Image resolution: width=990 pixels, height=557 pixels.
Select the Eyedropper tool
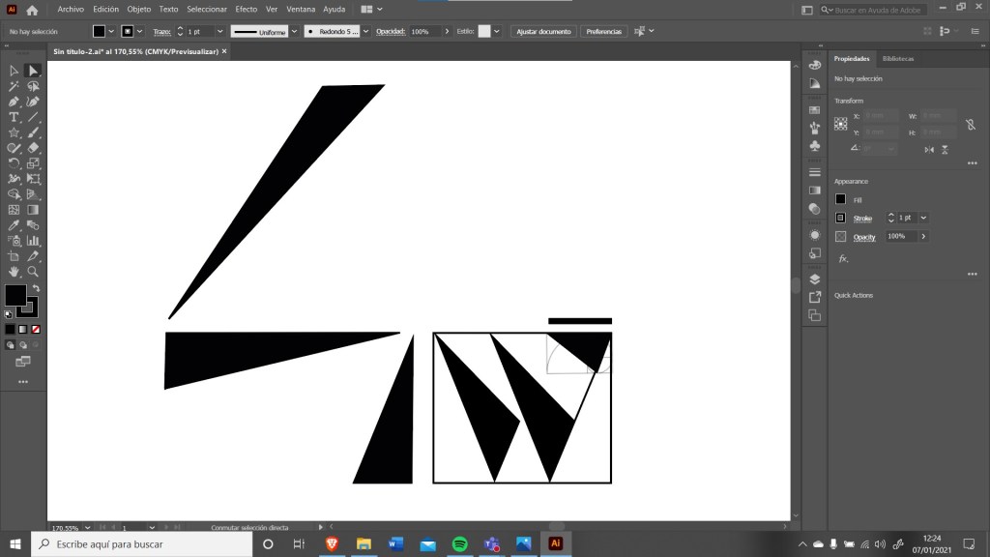14,225
